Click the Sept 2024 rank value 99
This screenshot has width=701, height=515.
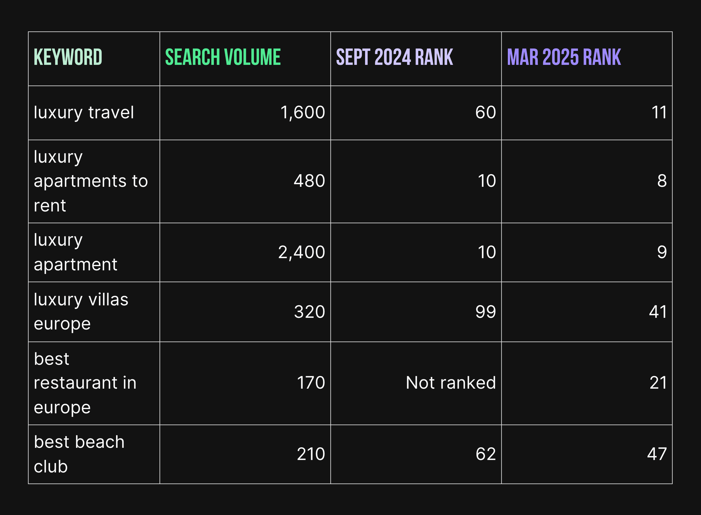486,312
